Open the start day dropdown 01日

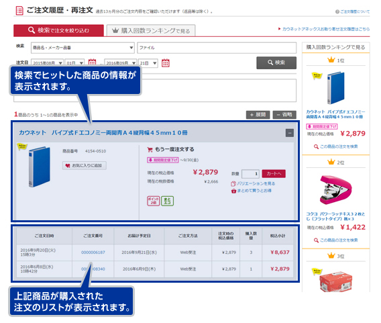(74, 62)
